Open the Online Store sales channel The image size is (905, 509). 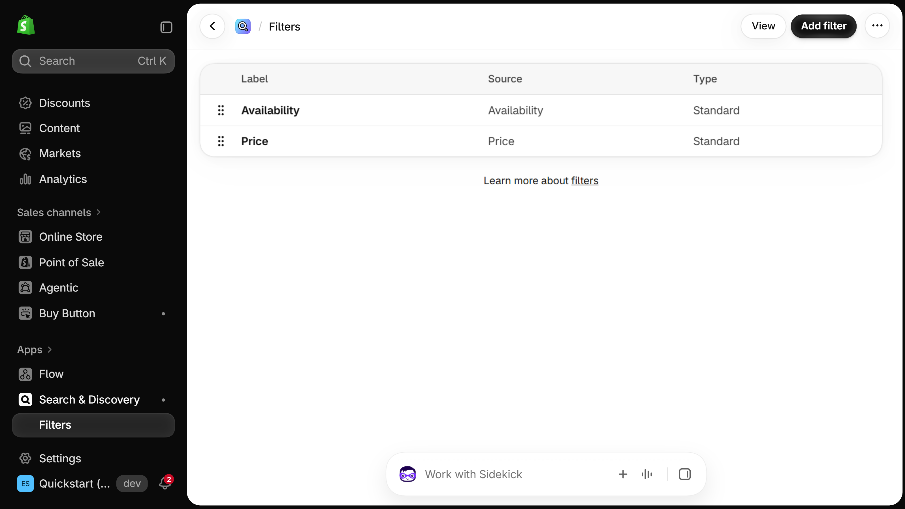point(93,237)
